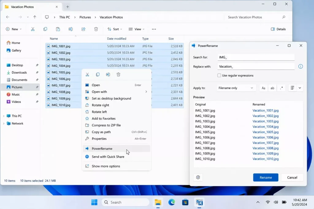Expand This PC in navigation pane
The height and width of the screenshot is (209, 314).
tap(4, 116)
